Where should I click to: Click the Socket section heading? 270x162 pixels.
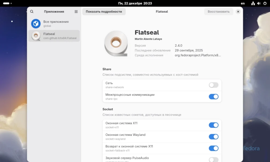click(x=108, y=109)
